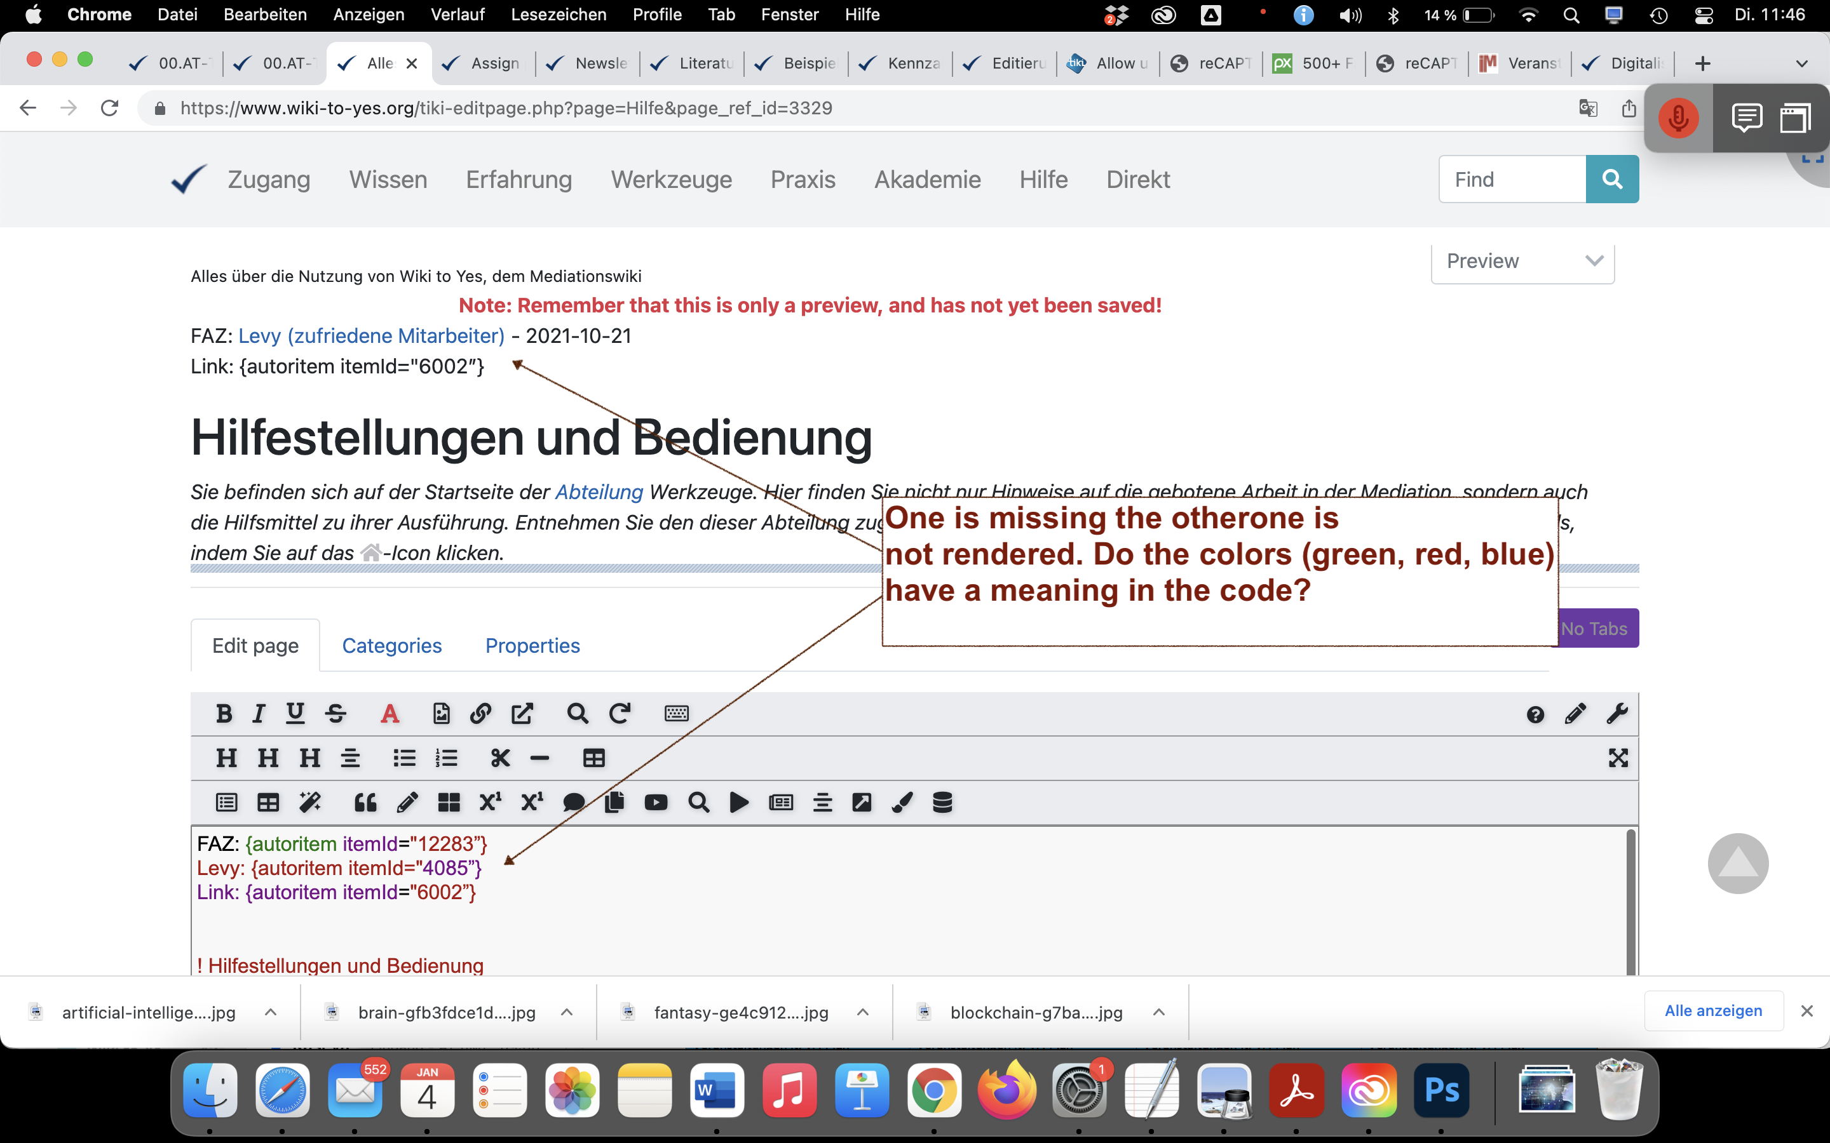
Task: Click the Alle anzeigen downloads button
Action: pos(1713,1011)
